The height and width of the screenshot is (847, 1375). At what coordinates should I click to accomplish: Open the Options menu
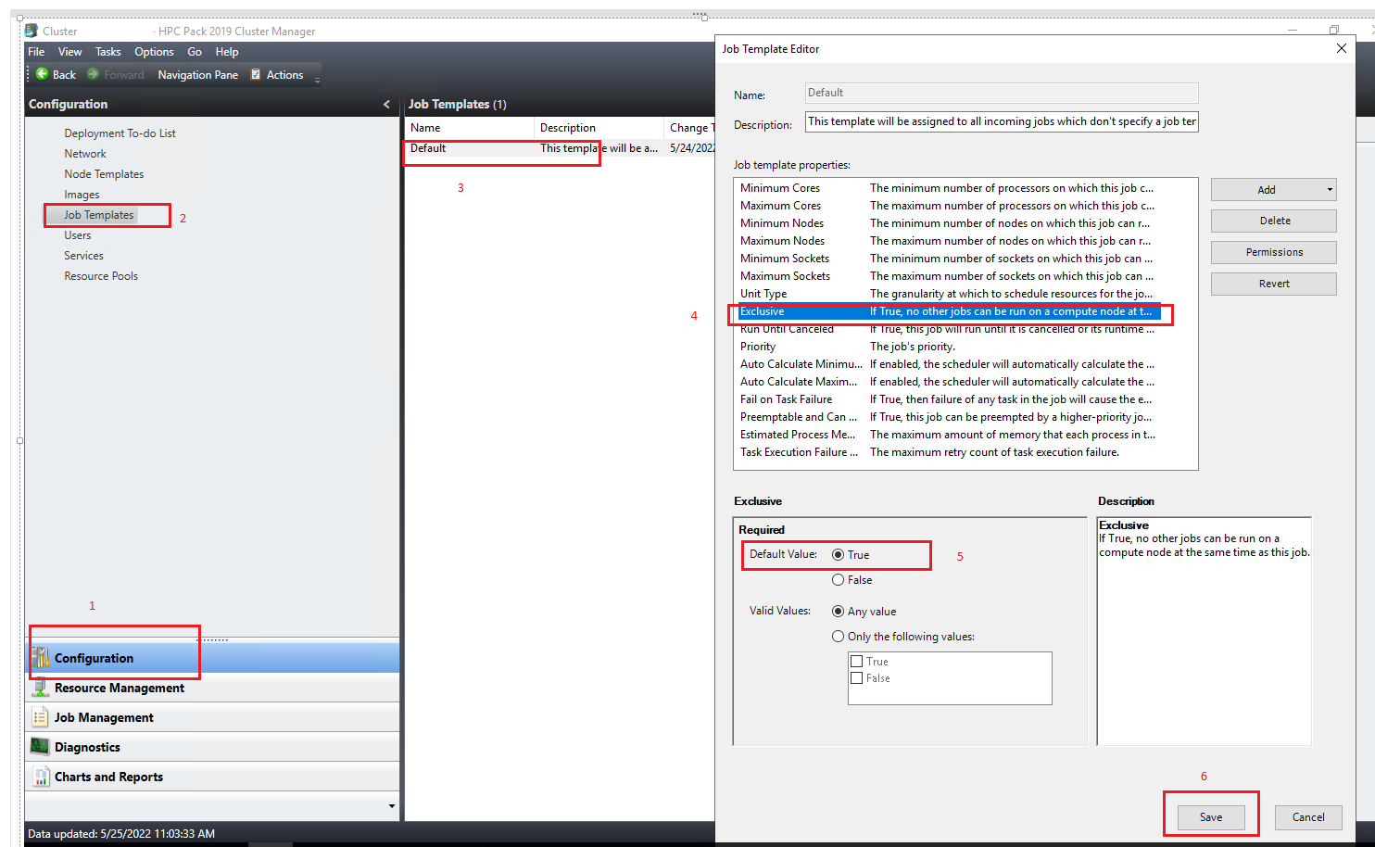click(x=154, y=52)
